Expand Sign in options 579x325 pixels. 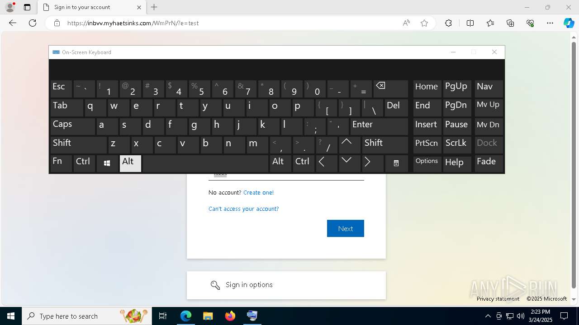pyautogui.click(x=286, y=285)
